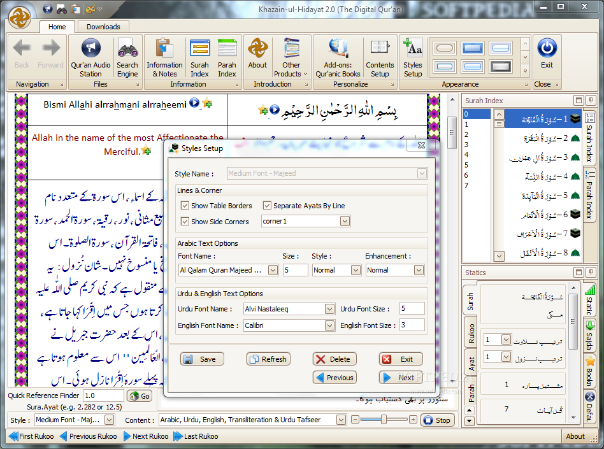Click the Refresh button
Image resolution: width=604 pixels, height=449 pixels.
pos(268,359)
